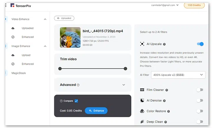
Task: Click the Color Restore icon
Action: coord(142,111)
